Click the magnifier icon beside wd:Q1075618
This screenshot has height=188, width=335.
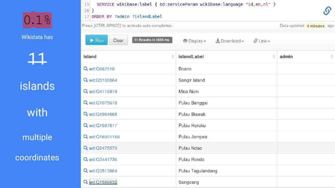[85, 102]
